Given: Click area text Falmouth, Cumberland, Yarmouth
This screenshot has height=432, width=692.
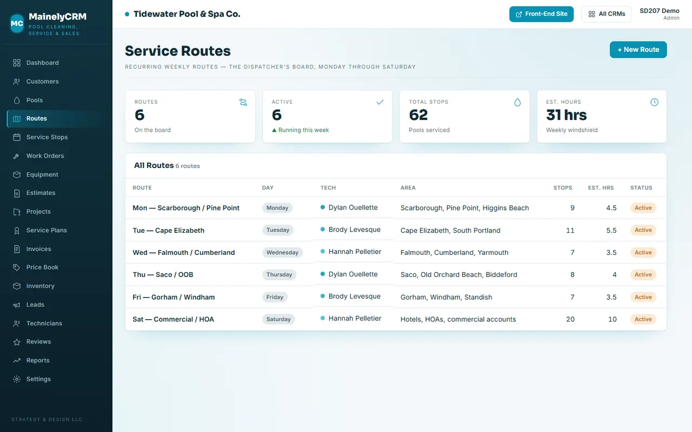Looking at the screenshot, I should tap(454, 253).
